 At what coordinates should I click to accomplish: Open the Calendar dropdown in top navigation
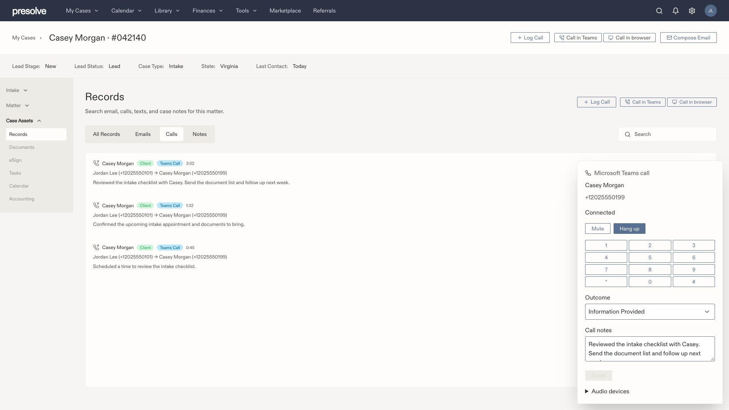point(126,11)
